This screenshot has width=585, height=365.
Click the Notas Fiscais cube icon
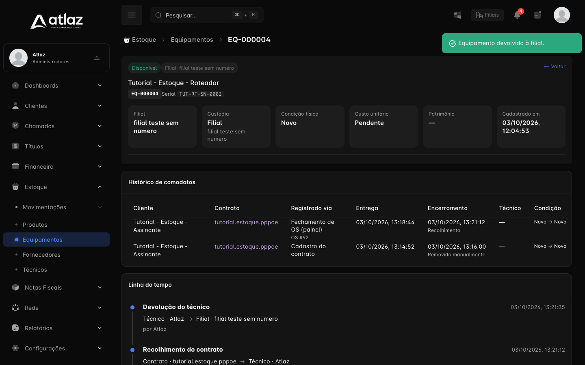pyautogui.click(x=15, y=287)
